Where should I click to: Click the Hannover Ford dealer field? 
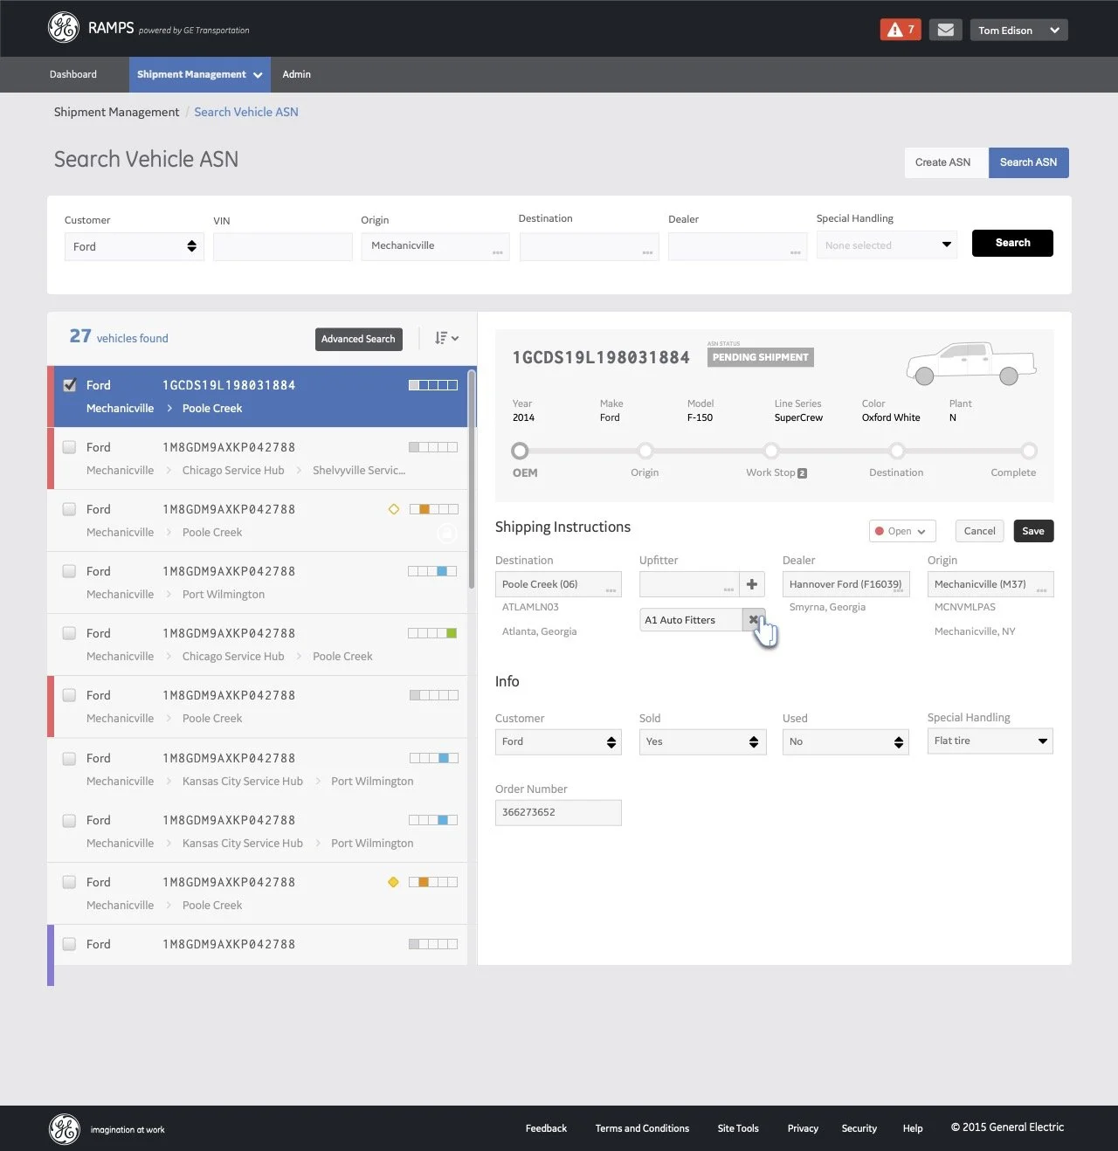pos(845,584)
